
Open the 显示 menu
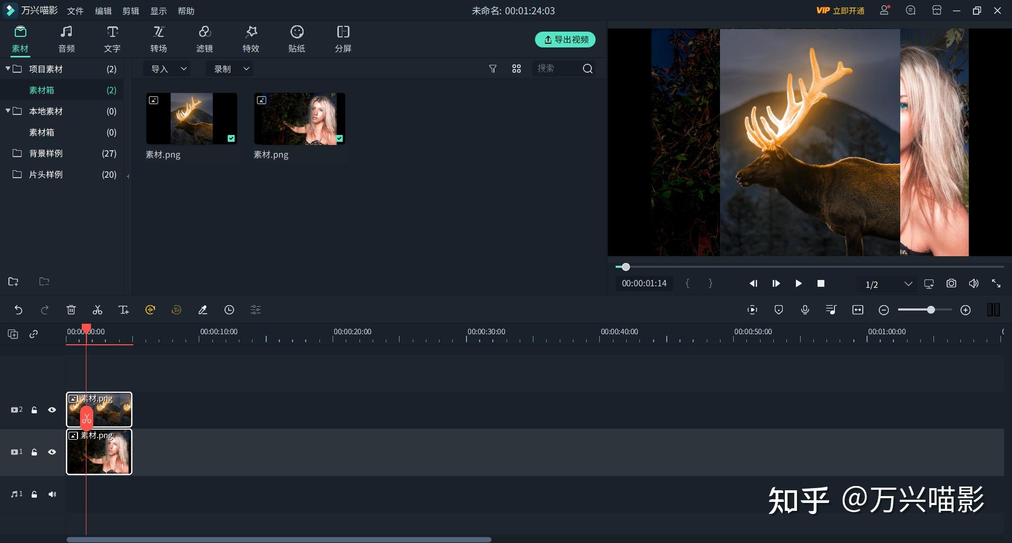(x=159, y=11)
